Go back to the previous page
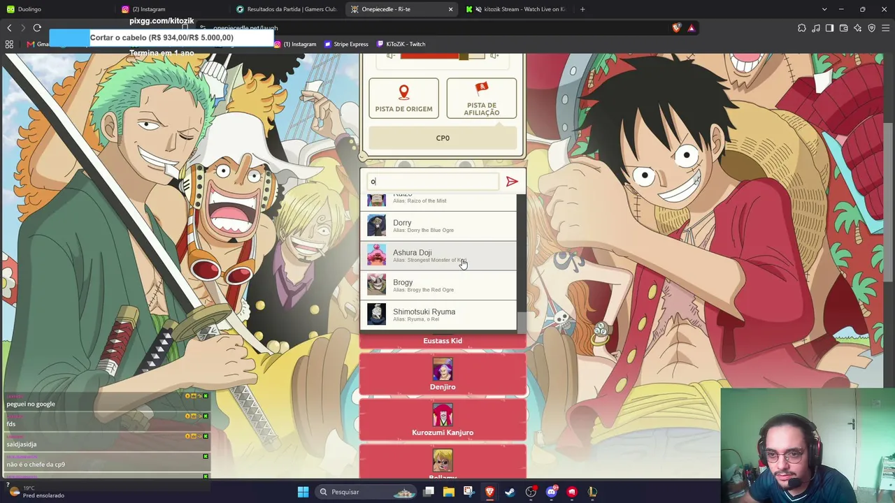The height and width of the screenshot is (503, 895). point(9,28)
